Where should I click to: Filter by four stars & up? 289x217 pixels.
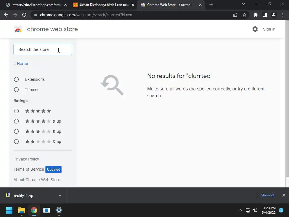(x=16, y=121)
